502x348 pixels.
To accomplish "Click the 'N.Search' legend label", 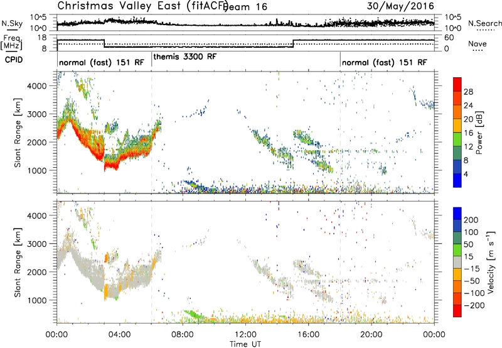I will [484, 23].
